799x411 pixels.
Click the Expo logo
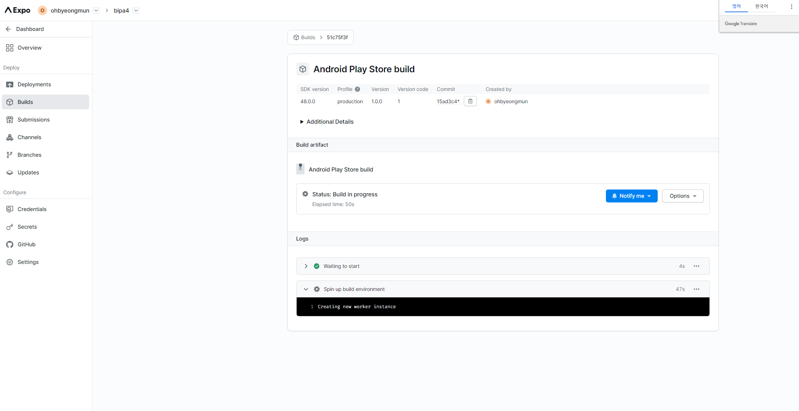pos(17,10)
